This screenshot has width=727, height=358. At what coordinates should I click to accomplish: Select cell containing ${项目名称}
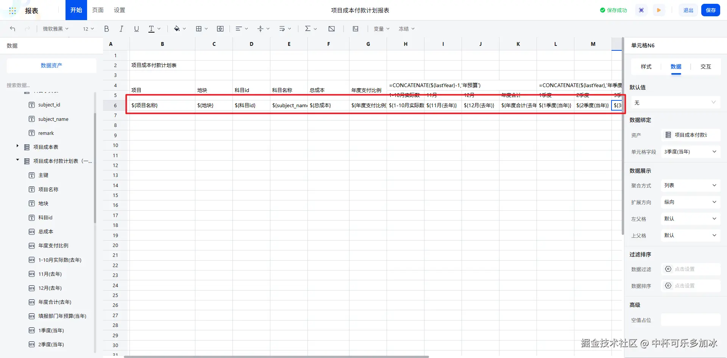(x=162, y=105)
